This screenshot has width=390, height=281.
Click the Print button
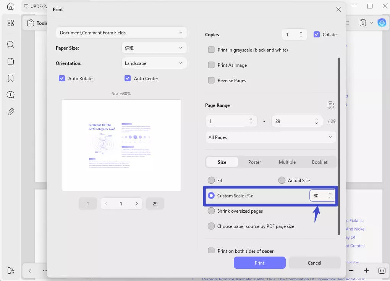click(259, 263)
